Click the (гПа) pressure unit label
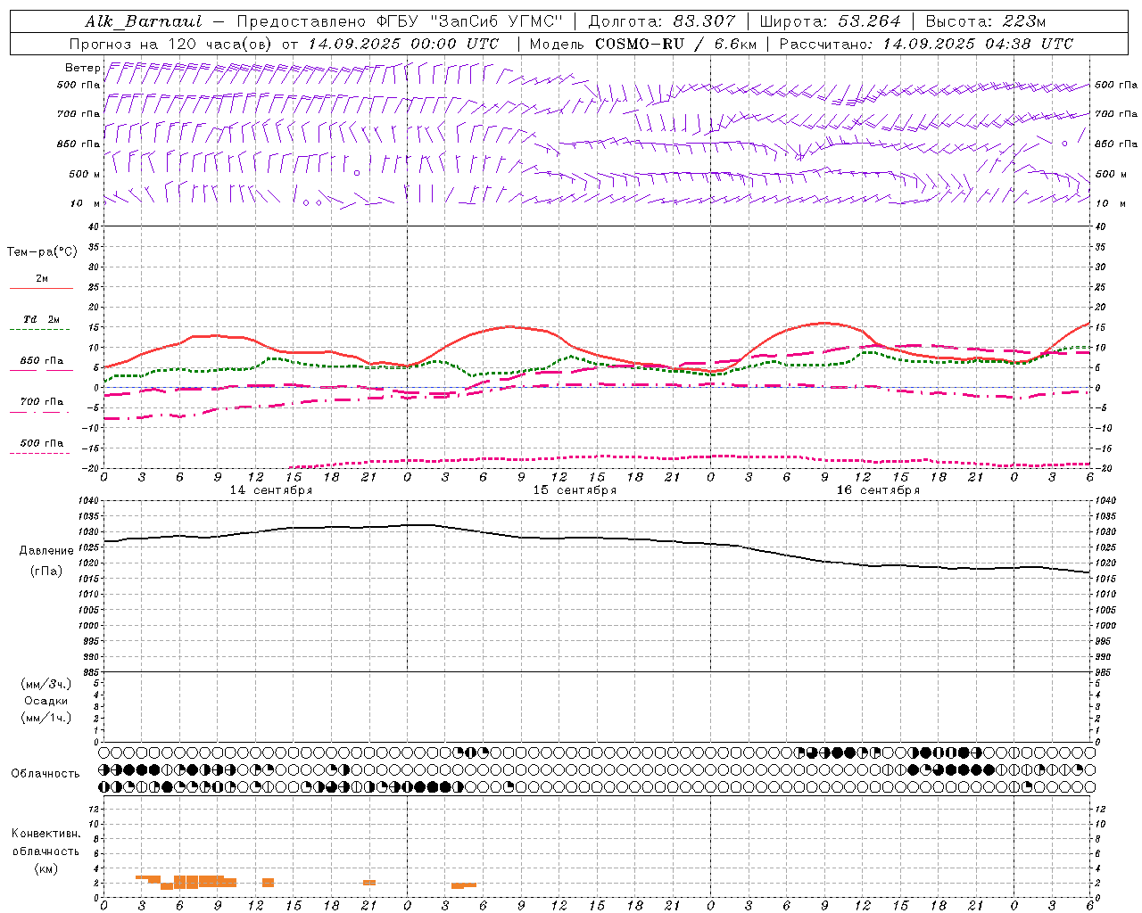 point(46,572)
